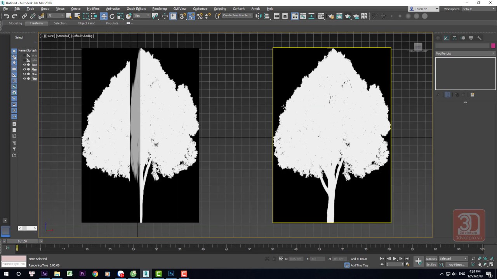Click the Default Shading viewport label
497x279 pixels.
click(83, 36)
